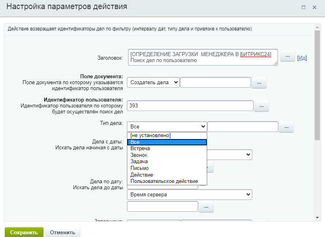Choose Звонок option in dropdown list

(139, 155)
